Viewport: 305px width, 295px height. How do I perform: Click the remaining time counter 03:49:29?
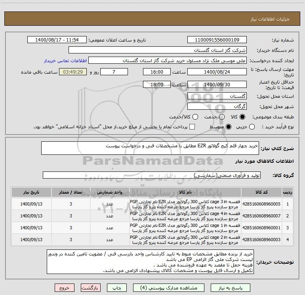click(73, 72)
